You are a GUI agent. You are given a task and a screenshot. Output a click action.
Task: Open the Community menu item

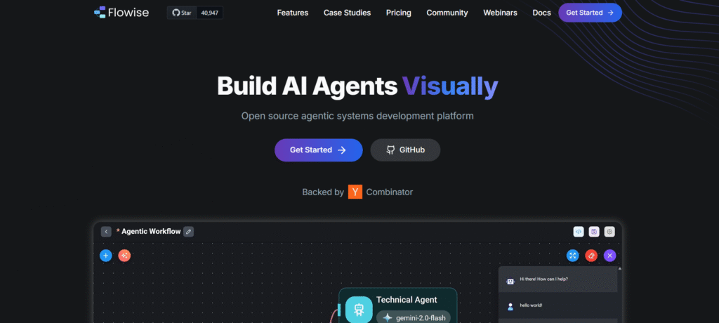(x=447, y=13)
